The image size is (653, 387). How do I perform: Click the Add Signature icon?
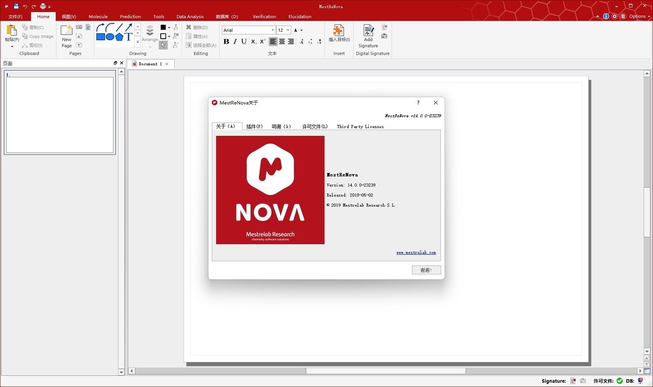click(x=368, y=30)
